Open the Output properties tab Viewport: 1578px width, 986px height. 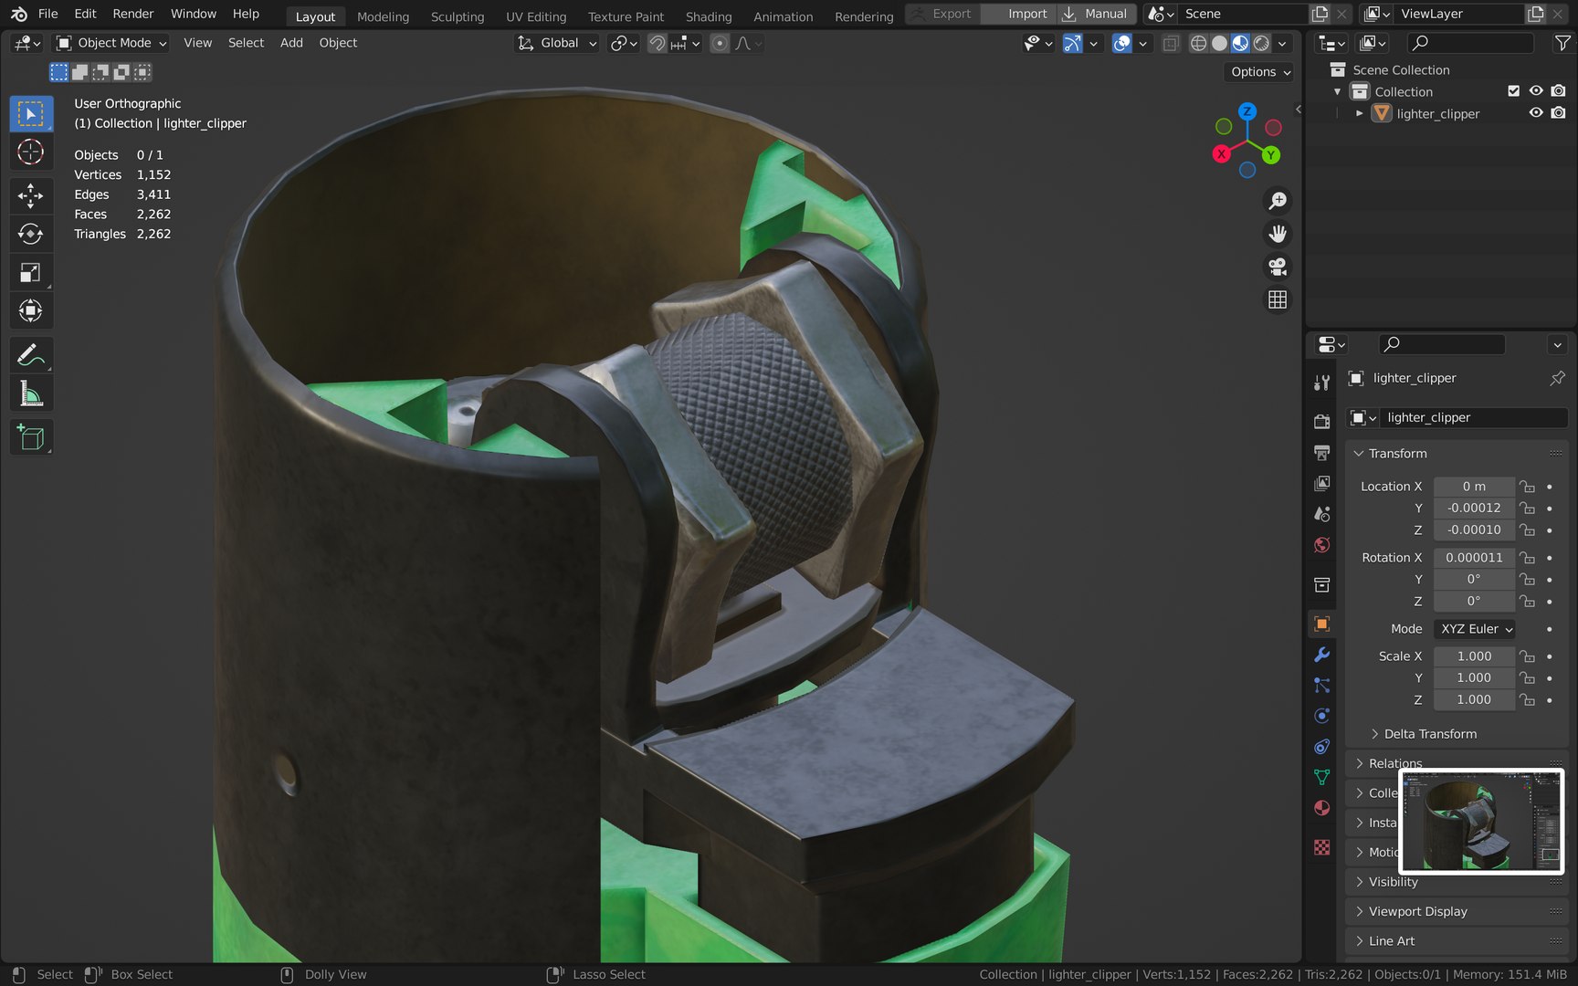pyautogui.click(x=1321, y=452)
